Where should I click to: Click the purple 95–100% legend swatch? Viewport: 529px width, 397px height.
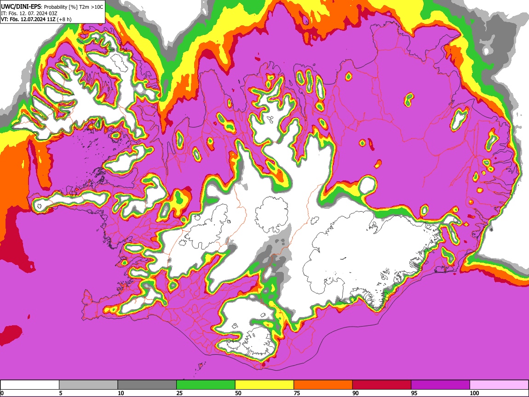pyautogui.click(x=441, y=385)
